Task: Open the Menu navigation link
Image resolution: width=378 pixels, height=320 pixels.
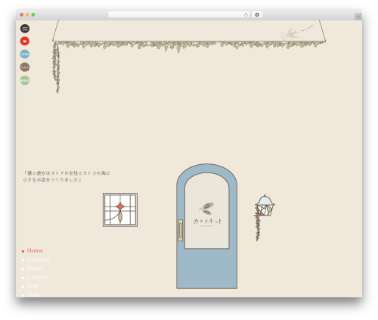Action: [35, 268]
